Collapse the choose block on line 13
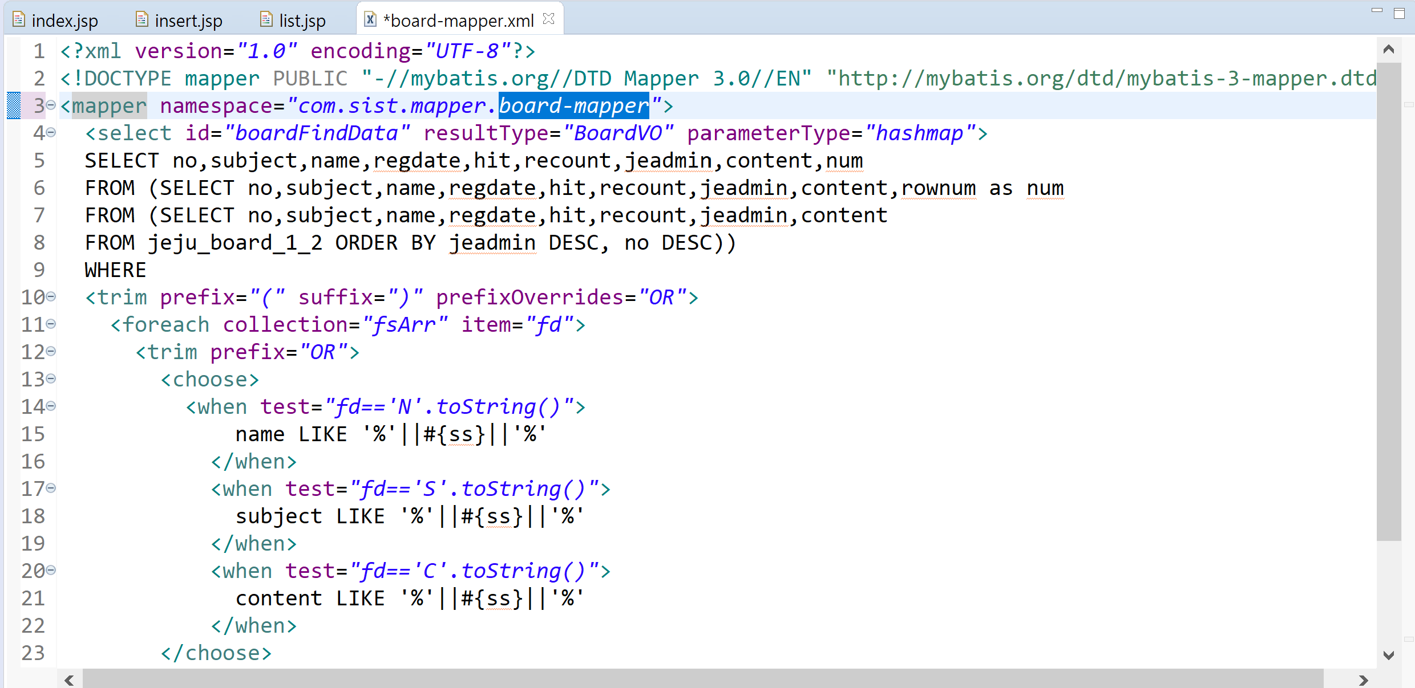 click(x=51, y=378)
